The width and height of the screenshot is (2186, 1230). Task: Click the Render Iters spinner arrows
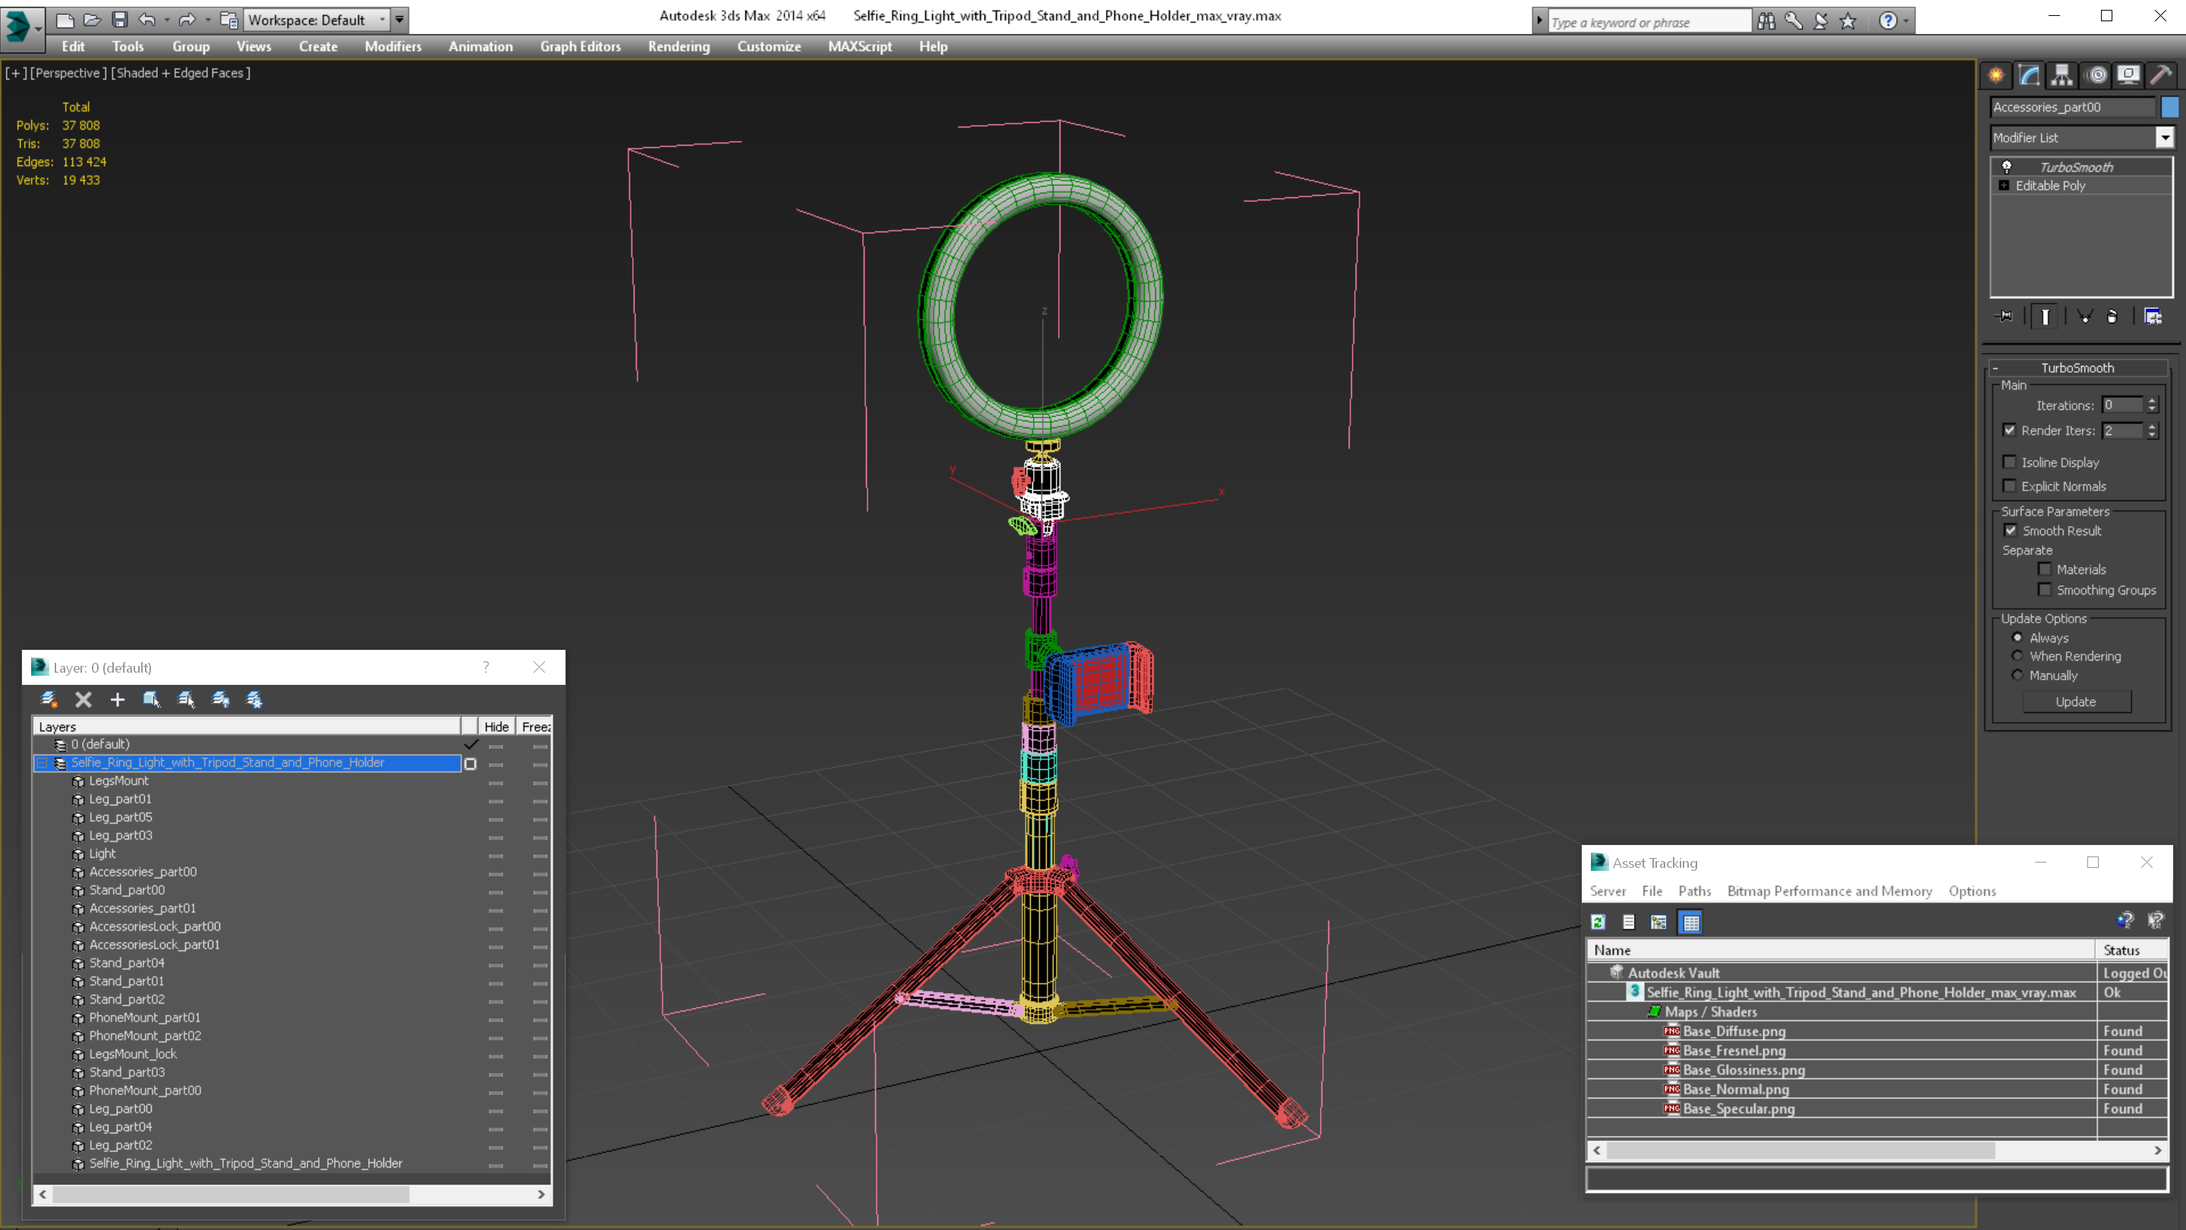click(x=2151, y=430)
